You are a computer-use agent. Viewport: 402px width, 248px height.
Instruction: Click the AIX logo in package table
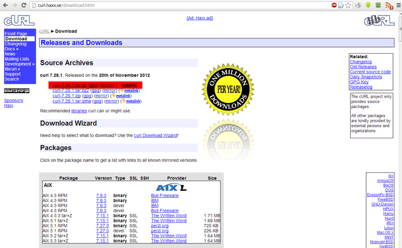click(x=171, y=188)
